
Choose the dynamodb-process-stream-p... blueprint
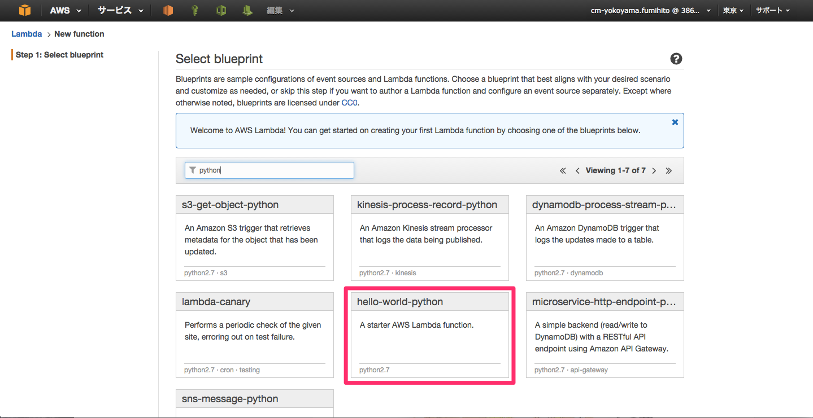[x=605, y=238]
